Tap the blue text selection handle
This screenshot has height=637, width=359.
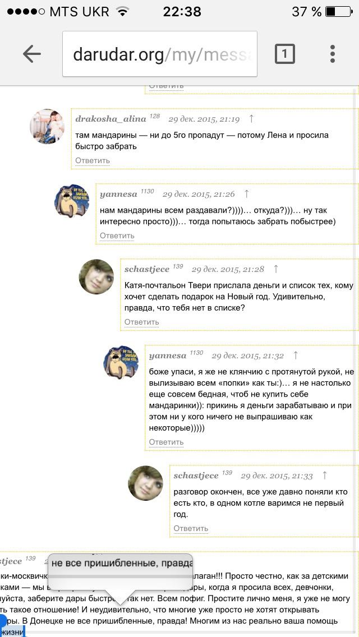pyautogui.click(x=3, y=621)
